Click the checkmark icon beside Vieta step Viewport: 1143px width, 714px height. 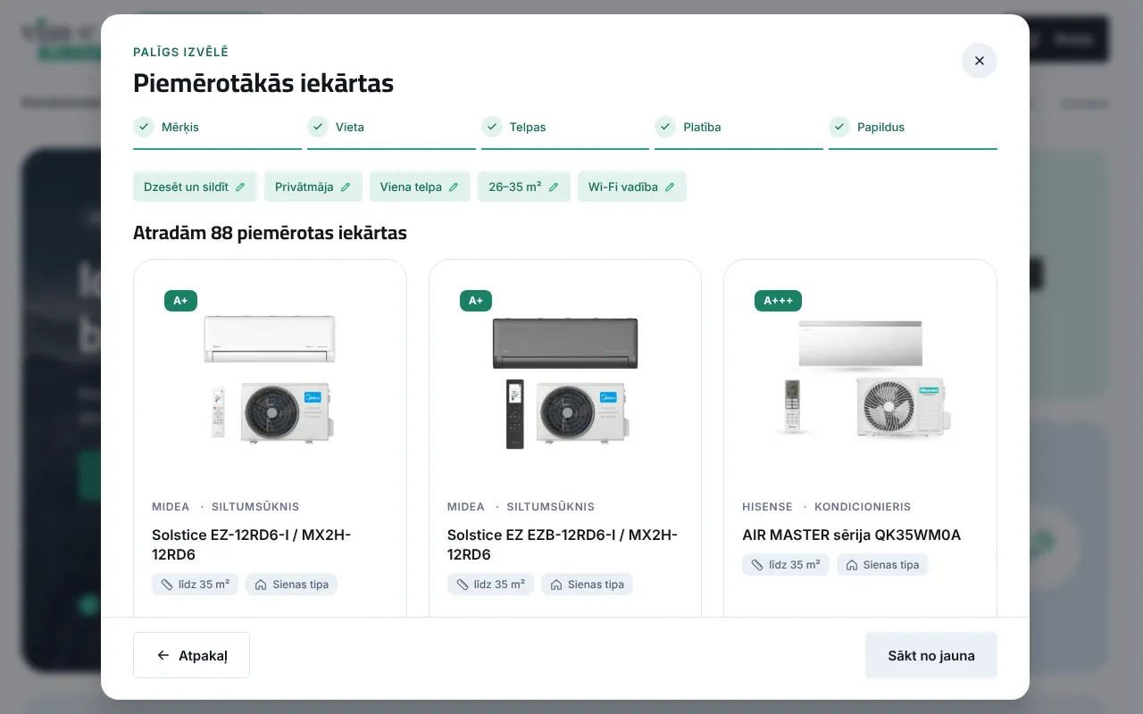coord(317,127)
